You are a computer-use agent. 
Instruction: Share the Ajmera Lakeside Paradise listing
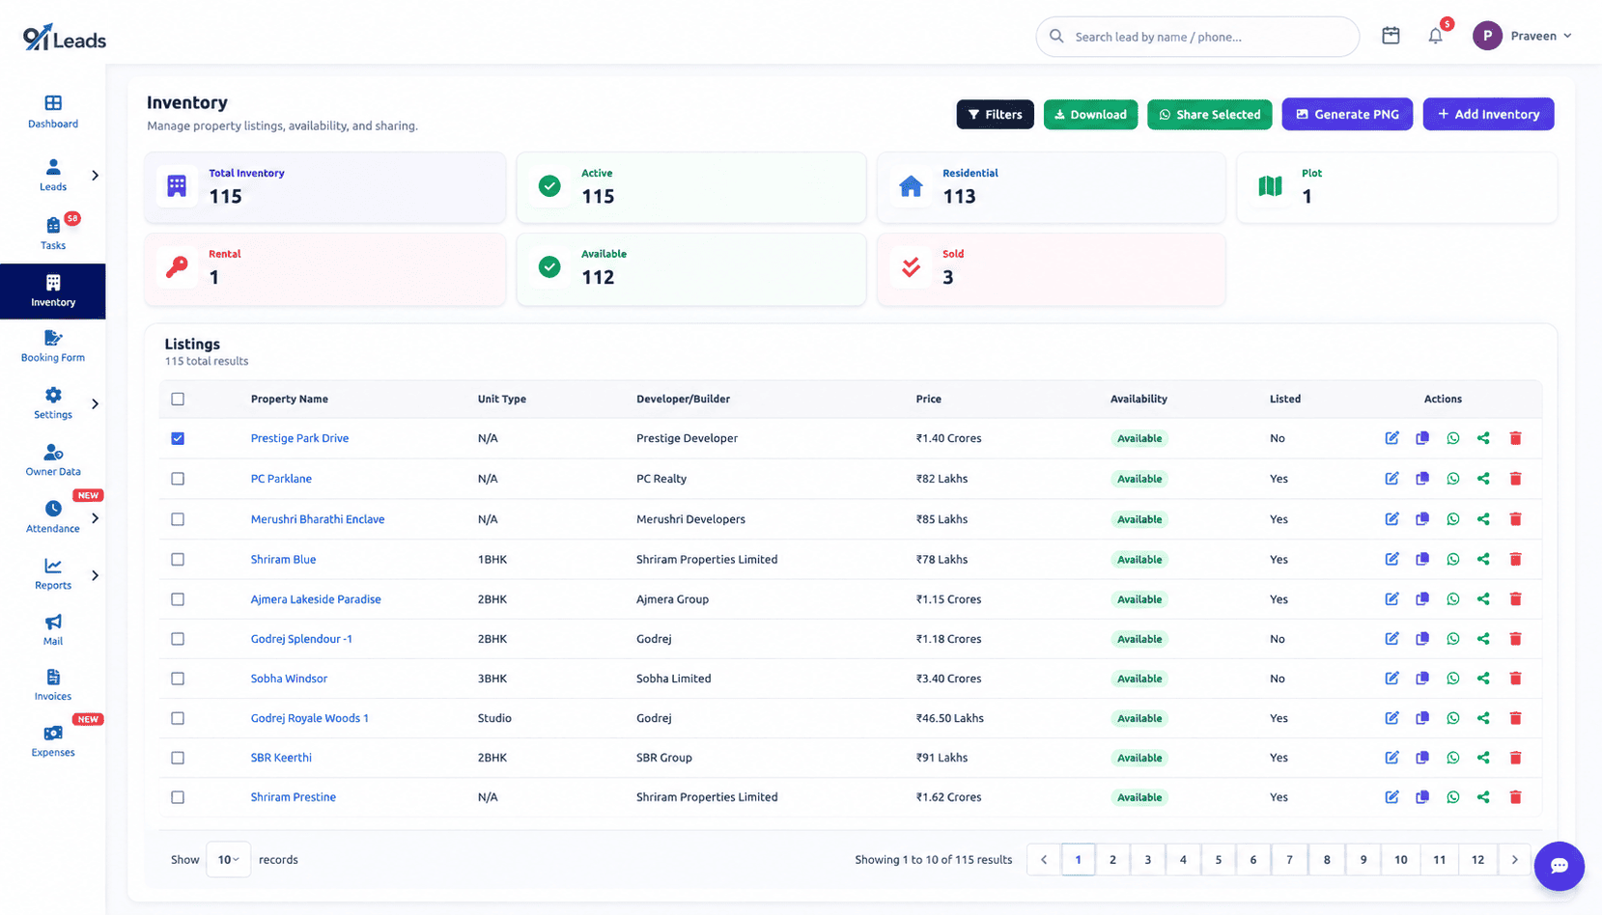(1483, 599)
